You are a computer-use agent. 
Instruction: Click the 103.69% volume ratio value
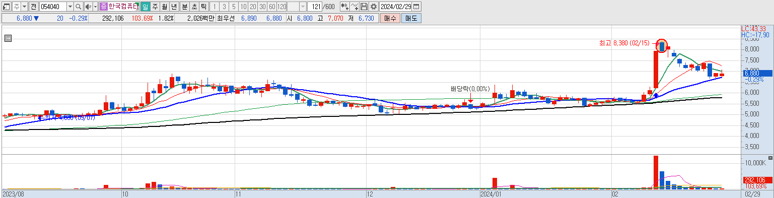pos(142,18)
